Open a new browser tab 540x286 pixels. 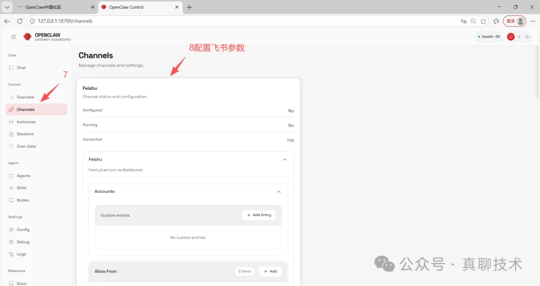click(x=189, y=7)
